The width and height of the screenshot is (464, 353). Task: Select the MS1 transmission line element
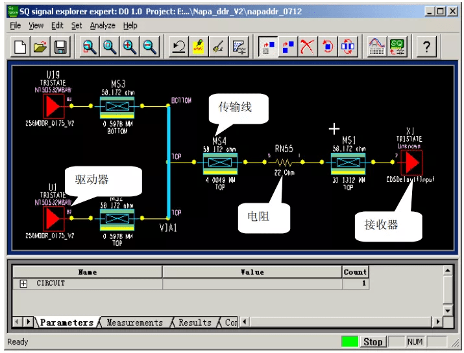pos(348,163)
